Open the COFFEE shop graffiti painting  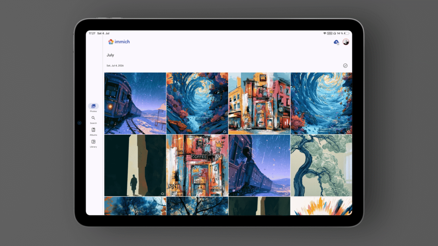(x=197, y=166)
